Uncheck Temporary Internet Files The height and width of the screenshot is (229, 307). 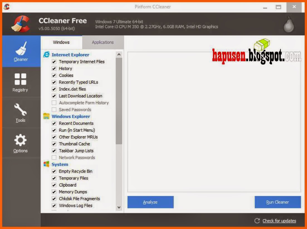click(x=54, y=62)
